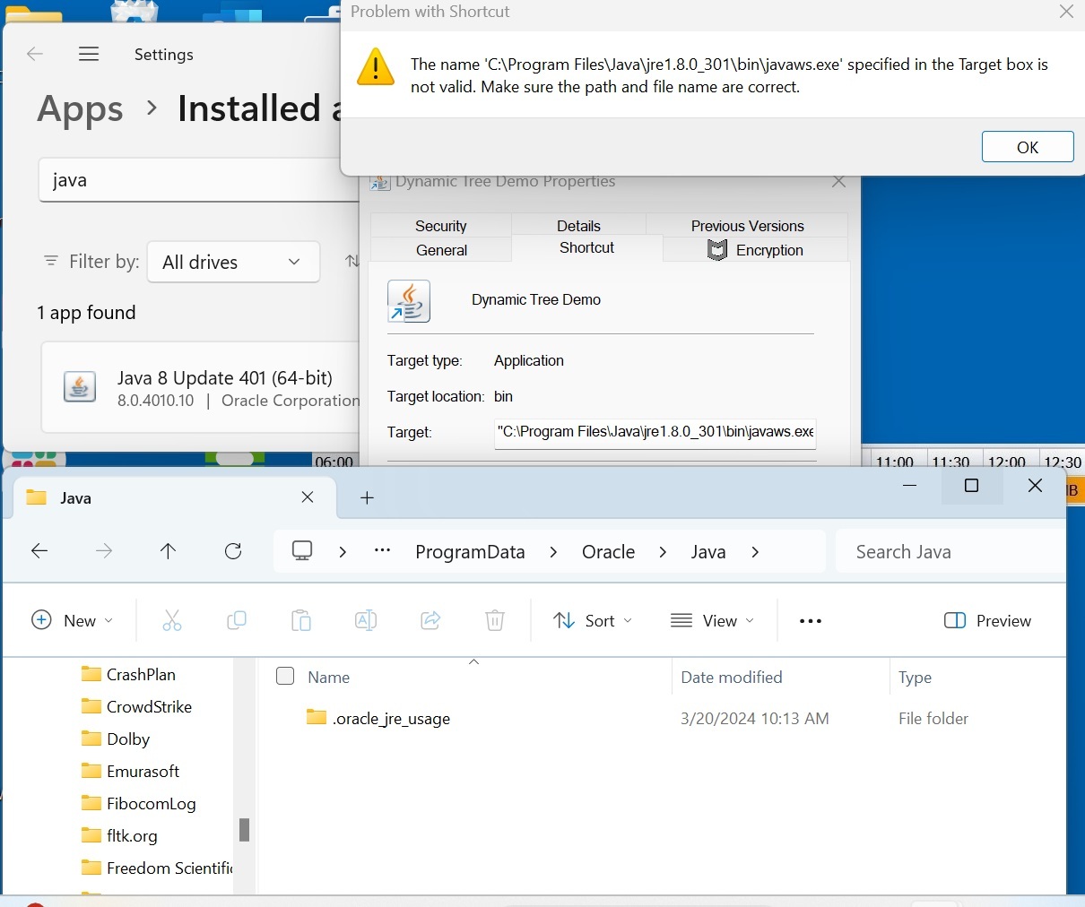Open the View options dropdown
Image resolution: width=1085 pixels, height=907 pixels.
pyautogui.click(x=713, y=620)
